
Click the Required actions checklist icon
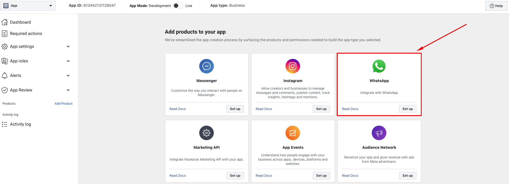point(5,33)
